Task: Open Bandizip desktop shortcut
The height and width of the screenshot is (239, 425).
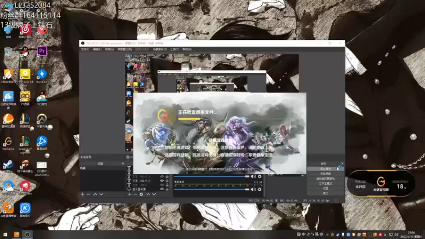Action: tap(42, 74)
